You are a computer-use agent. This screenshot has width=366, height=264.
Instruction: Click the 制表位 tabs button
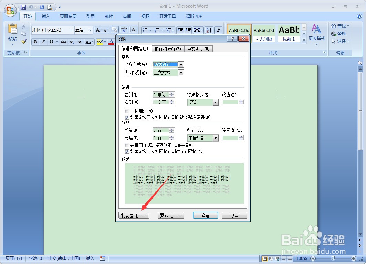(134, 216)
